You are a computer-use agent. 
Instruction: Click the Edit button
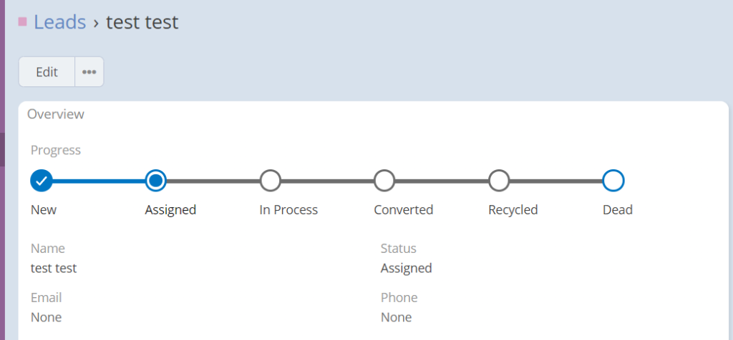pyautogui.click(x=47, y=72)
